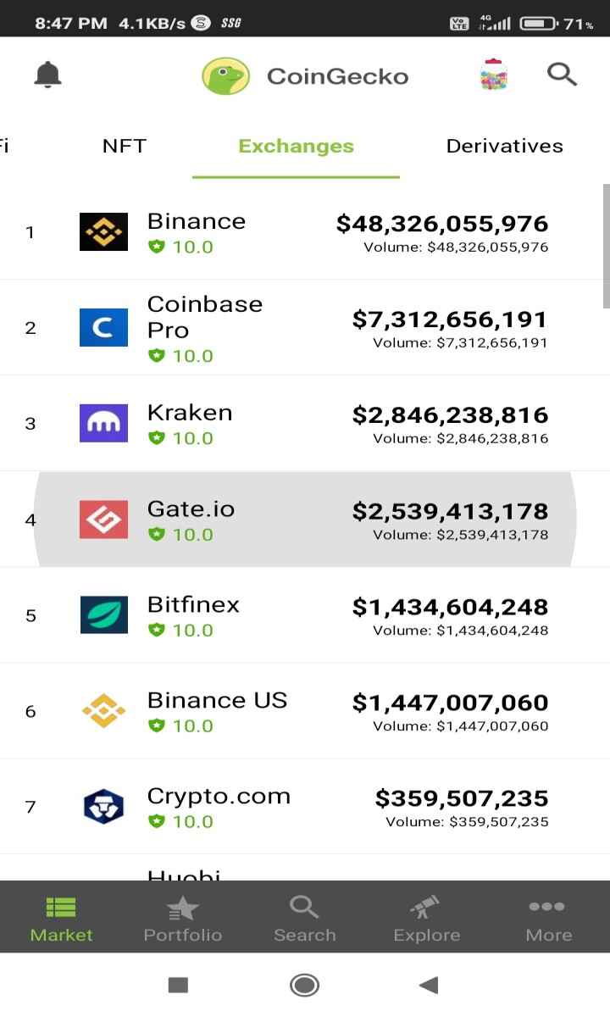This screenshot has width=610, height=1017.
Task: Tap the Coinbase Pro logo
Action: (103, 327)
